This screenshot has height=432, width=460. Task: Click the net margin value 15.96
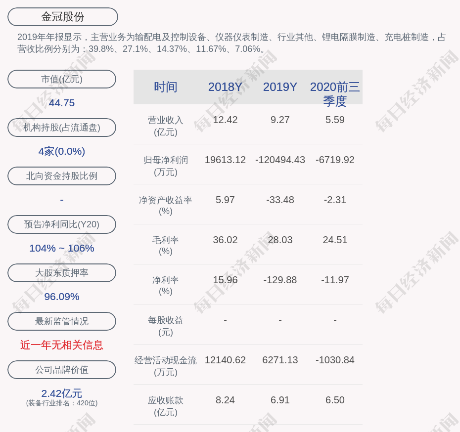click(x=225, y=280)
